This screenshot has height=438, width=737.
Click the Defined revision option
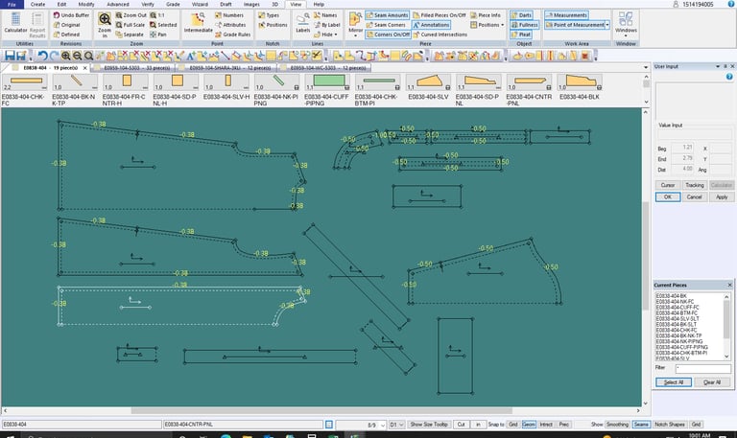[66, 35]
